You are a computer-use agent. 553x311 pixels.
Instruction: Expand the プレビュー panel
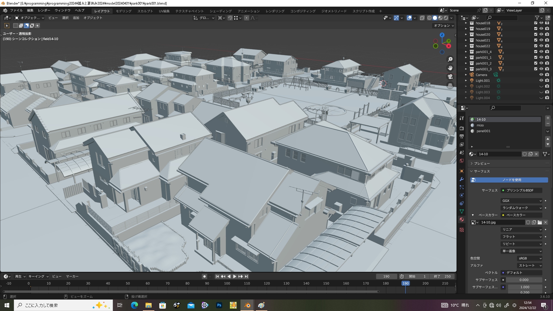pyautogui.click(x=482, y=163)
